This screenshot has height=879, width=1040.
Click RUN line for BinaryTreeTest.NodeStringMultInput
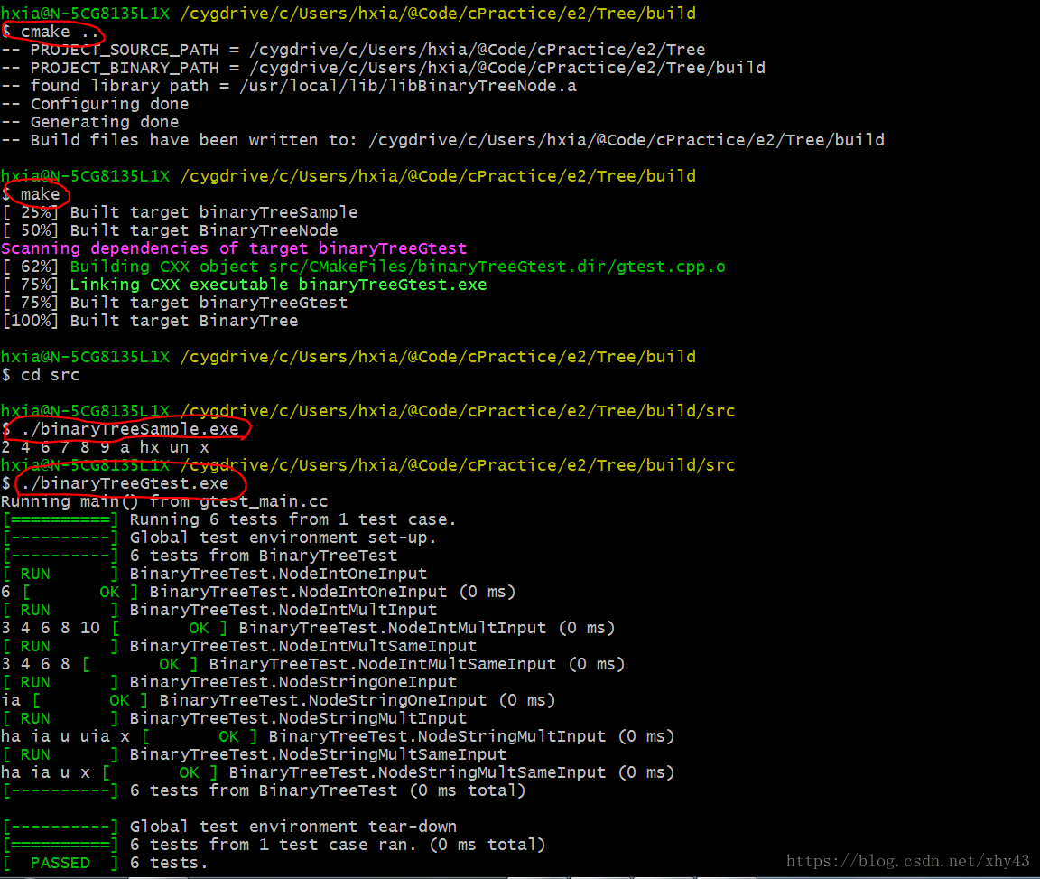pos(234,719)
